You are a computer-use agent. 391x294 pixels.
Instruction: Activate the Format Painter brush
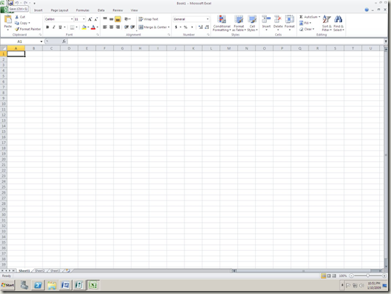click(x=28, y=29)
